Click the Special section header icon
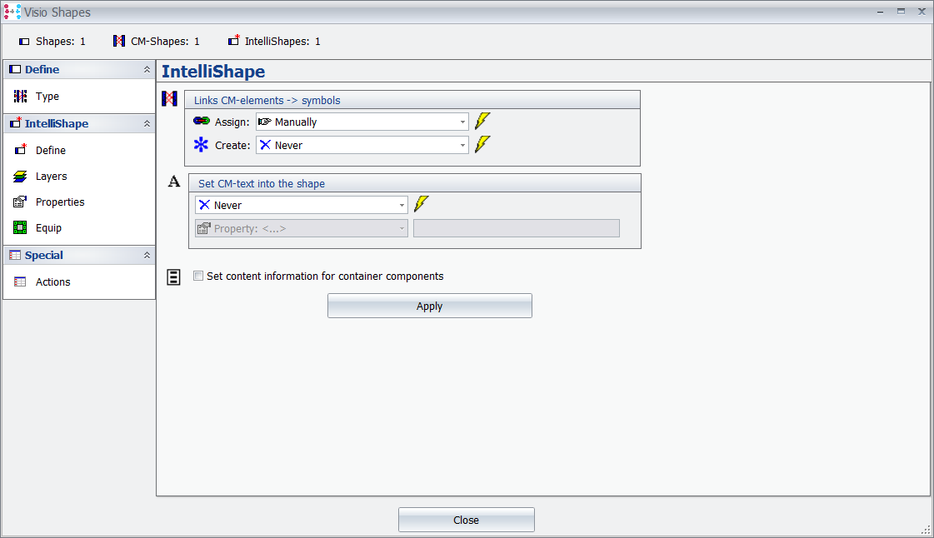Screen dimensions: 934x538 click(15, 256)
